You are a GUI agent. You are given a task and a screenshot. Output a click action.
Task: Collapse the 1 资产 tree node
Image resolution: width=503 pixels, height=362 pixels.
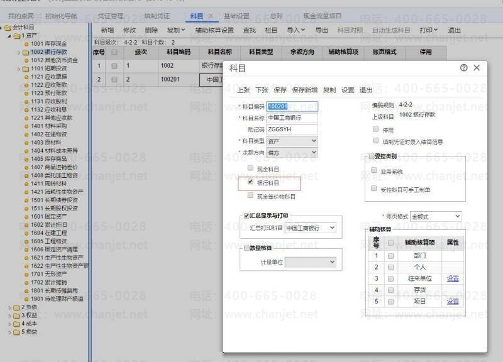(9, 36)
